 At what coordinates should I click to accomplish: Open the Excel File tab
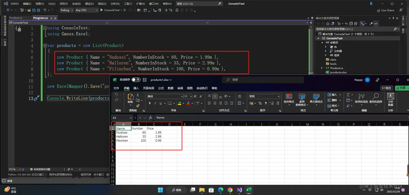pos(116,88)
